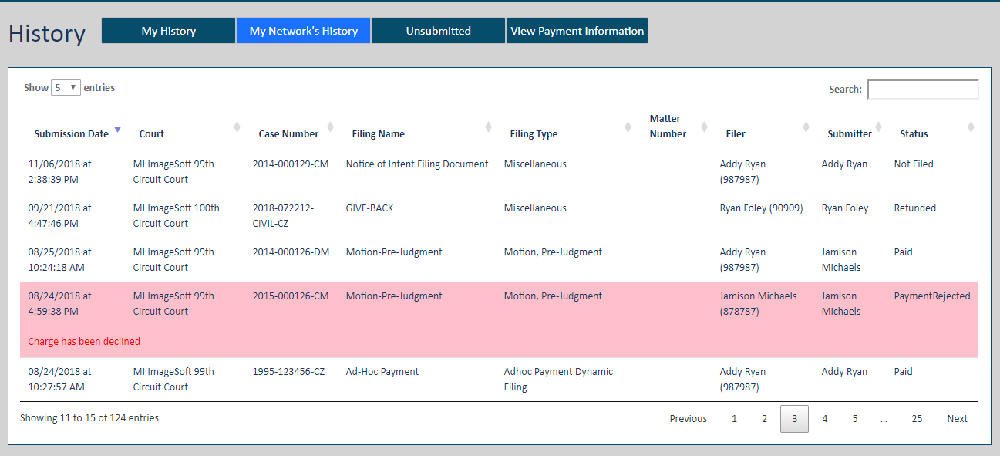Open the Unsubmitted tab
This screenshot has width=1000, height=456.
(438, 31)
